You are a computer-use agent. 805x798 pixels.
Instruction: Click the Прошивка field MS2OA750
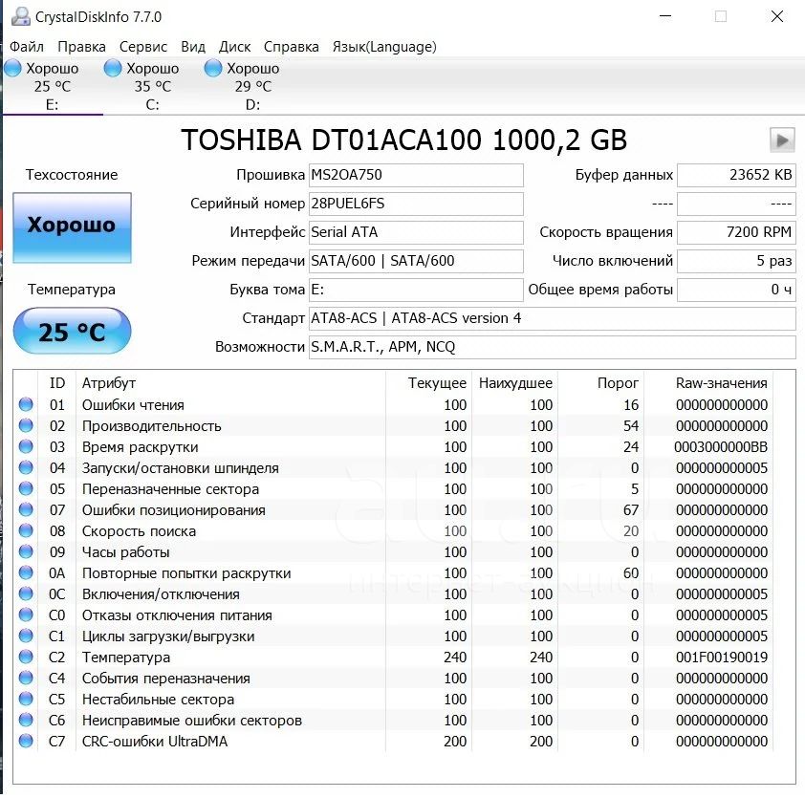point(416,175)
